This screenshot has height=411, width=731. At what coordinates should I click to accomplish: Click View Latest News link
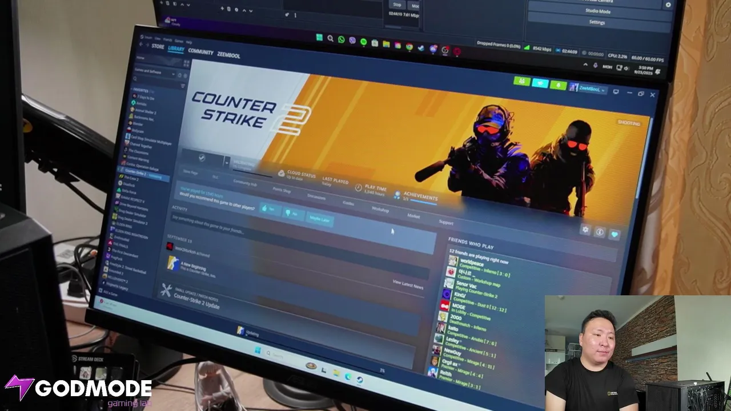408,284
